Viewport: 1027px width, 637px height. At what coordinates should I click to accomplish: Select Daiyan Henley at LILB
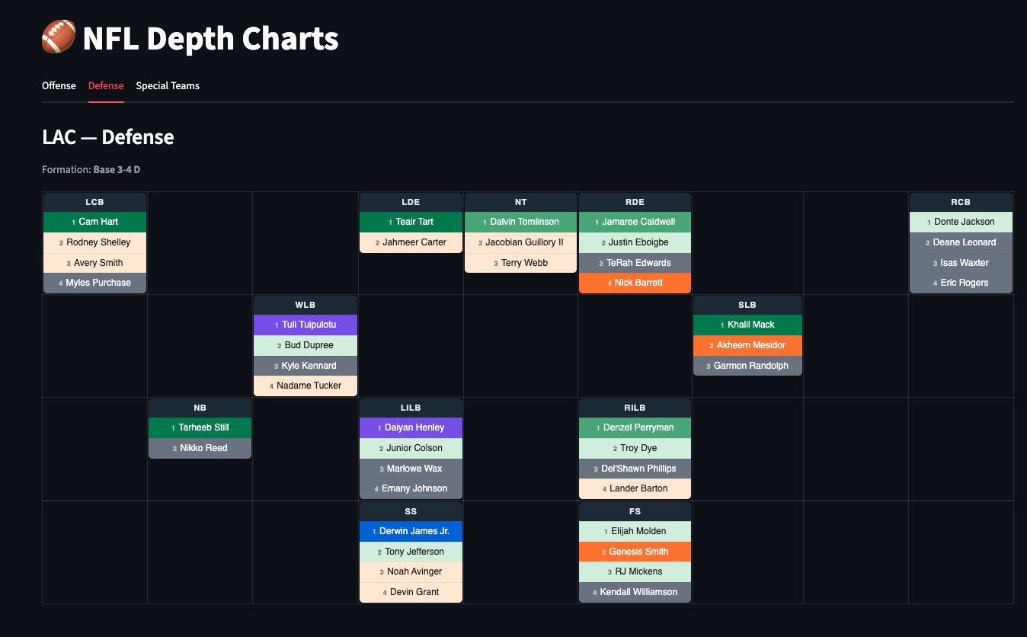pos(411,427)
